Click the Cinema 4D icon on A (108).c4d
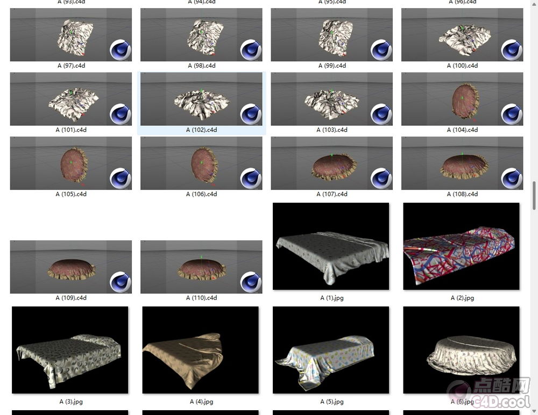 512,178
